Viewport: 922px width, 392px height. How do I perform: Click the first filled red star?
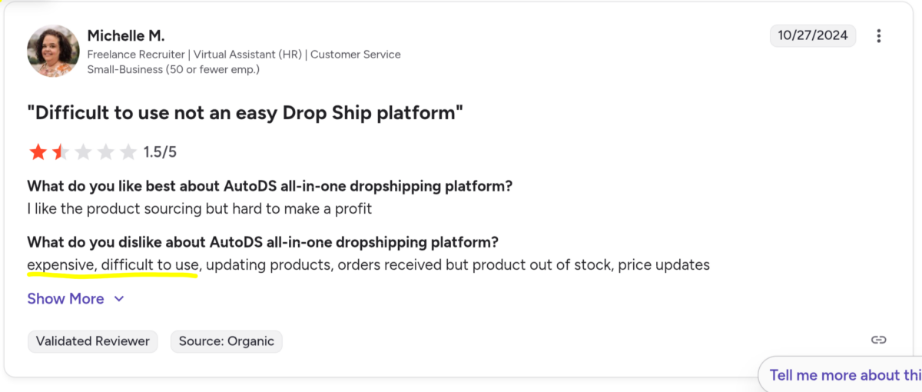pos(38,152)
